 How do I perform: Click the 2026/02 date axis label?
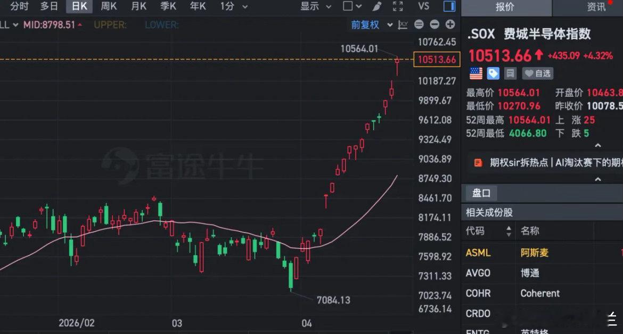click(77, 323)
